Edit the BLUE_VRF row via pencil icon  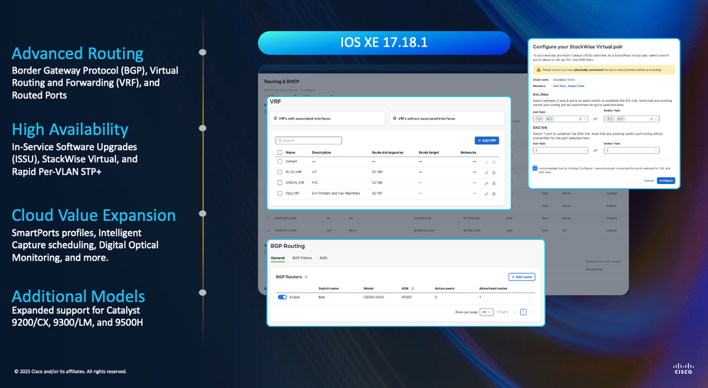tap(486, 173)
